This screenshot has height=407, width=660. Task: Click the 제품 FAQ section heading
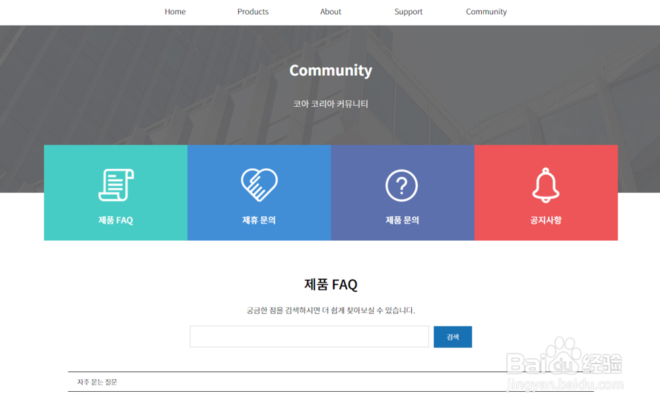point(331,284)
